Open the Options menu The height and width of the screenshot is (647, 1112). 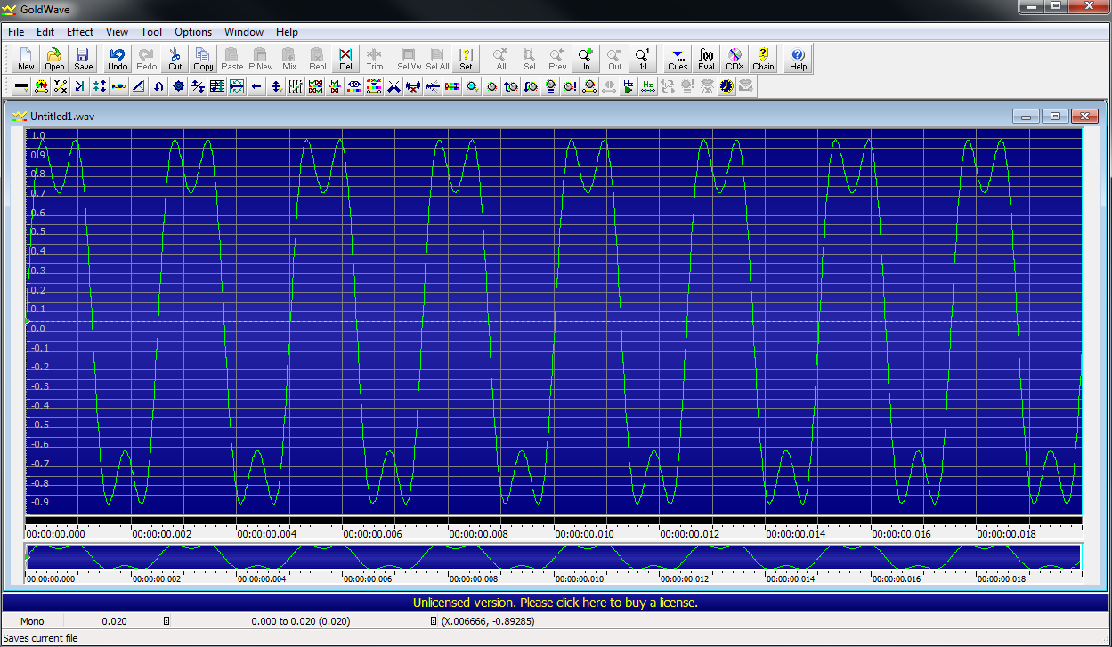pyautogui.click(x=192, y=32)
